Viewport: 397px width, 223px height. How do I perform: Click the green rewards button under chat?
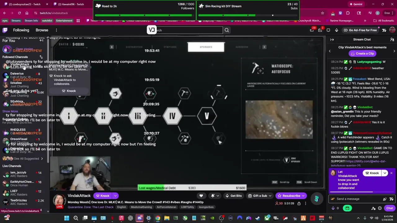[x=347, y=208]
